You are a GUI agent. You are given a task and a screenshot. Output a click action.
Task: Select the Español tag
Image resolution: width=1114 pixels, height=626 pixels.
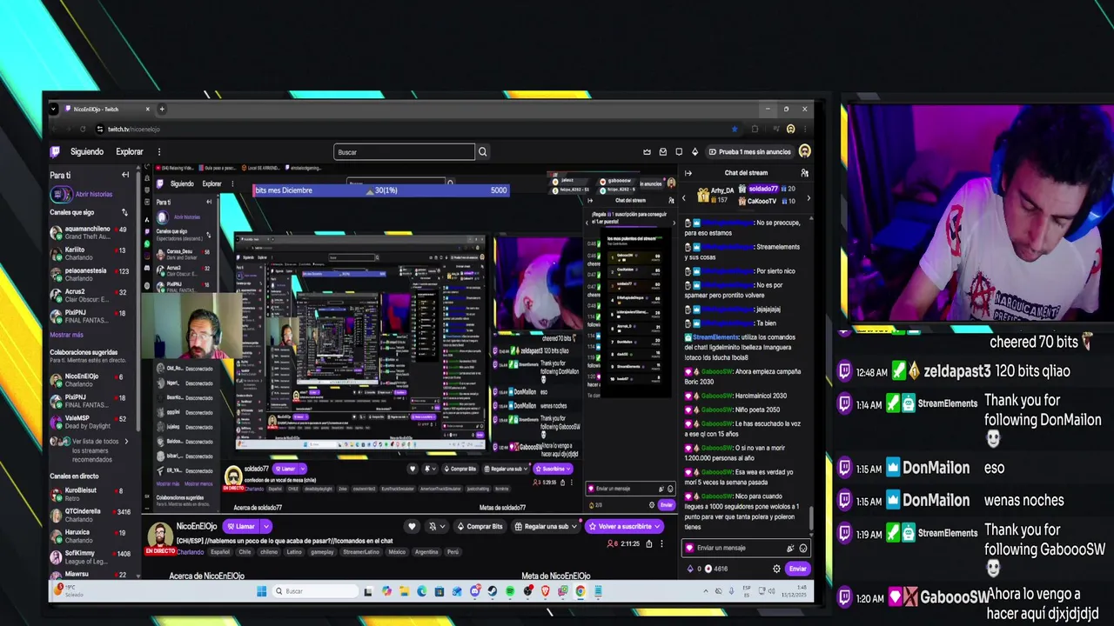[x=220, y=551]
